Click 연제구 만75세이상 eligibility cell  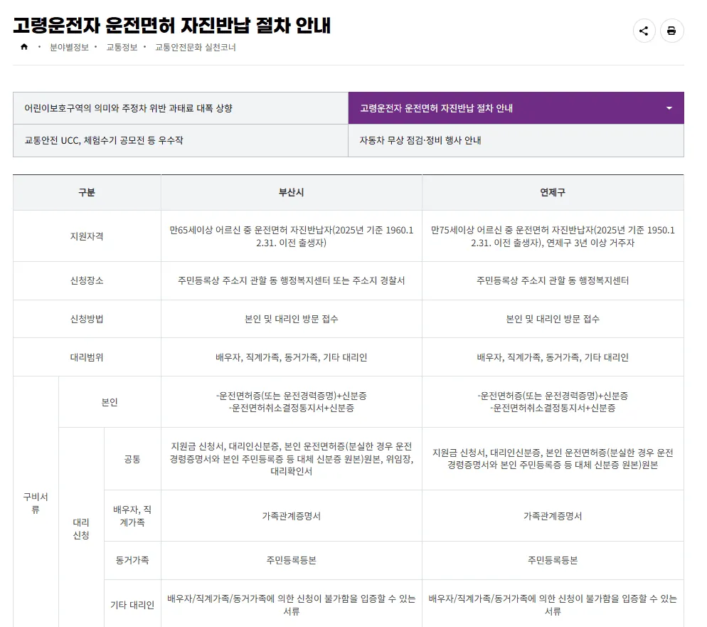pos(553,236)
